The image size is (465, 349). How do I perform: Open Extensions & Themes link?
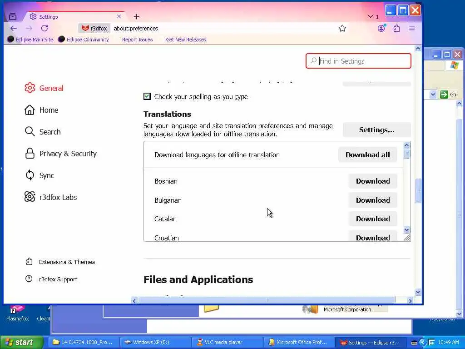60,262
